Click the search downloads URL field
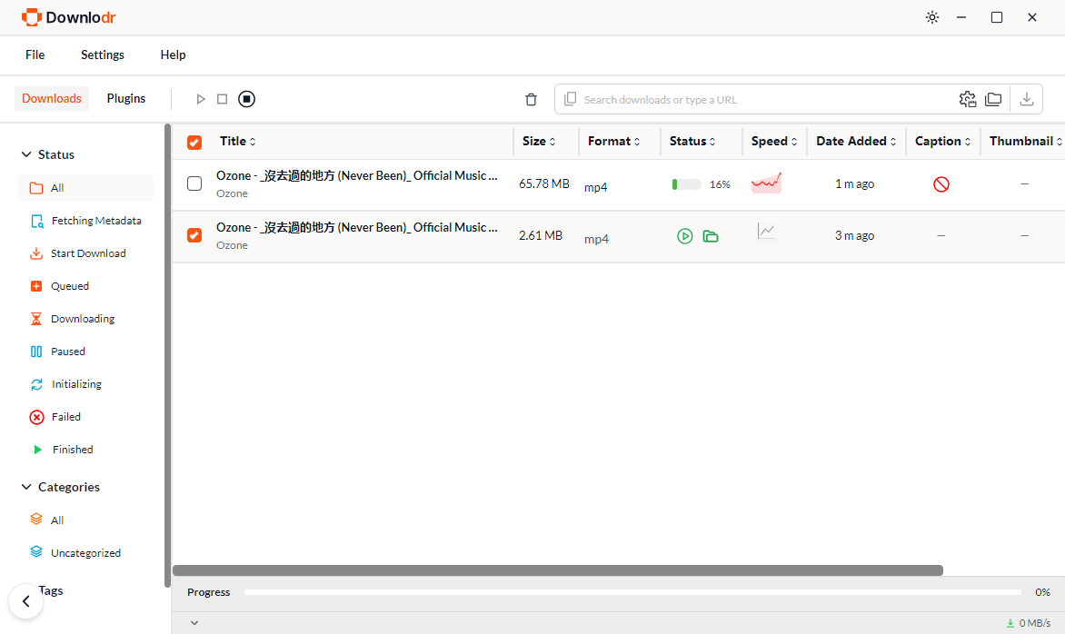Image resolution: width=1065 pixels, height=634 pixels. (763, 99)
